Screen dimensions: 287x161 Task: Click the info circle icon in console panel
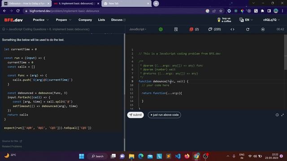[x=277, y=115]
